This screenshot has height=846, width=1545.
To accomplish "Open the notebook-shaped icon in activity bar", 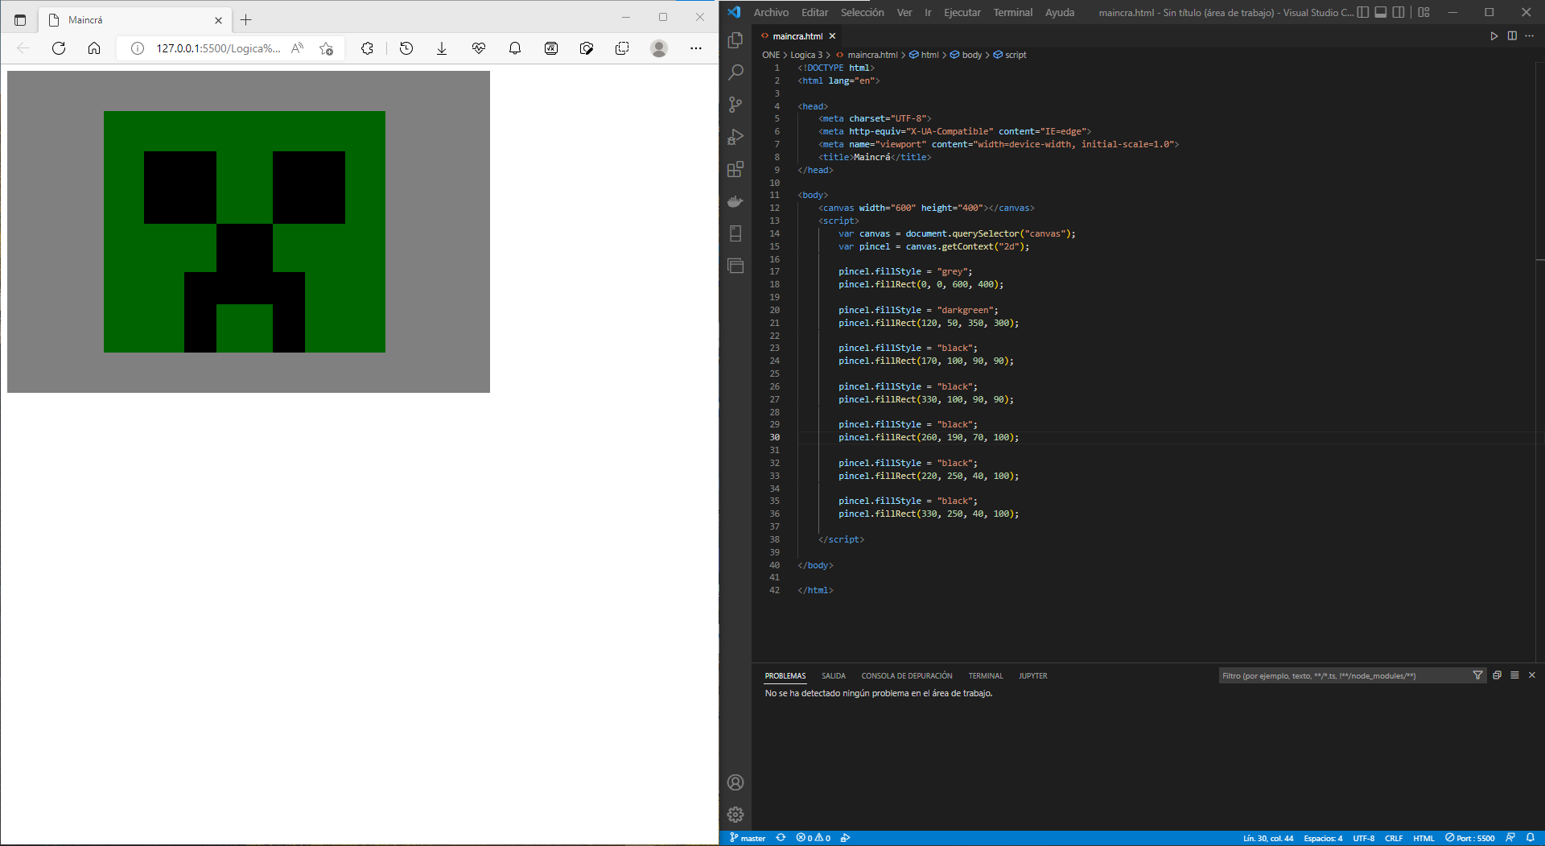I will [735, 233].
